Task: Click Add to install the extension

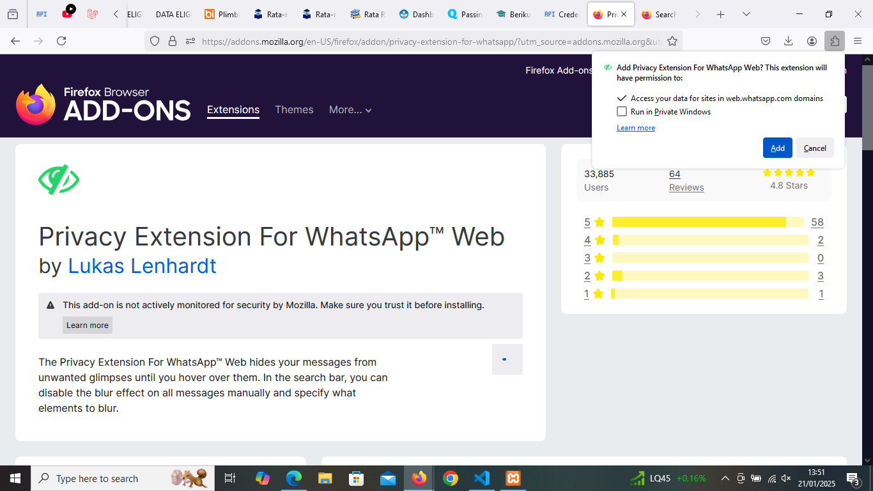Action: [778, 148]
